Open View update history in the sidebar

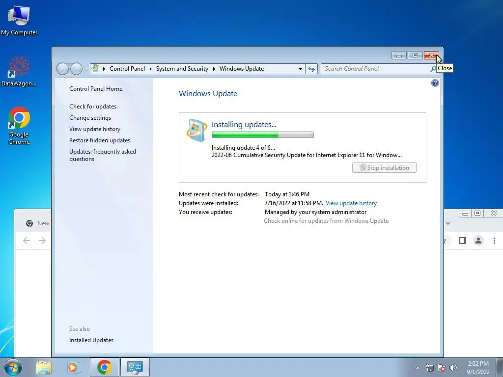point(95,129)
